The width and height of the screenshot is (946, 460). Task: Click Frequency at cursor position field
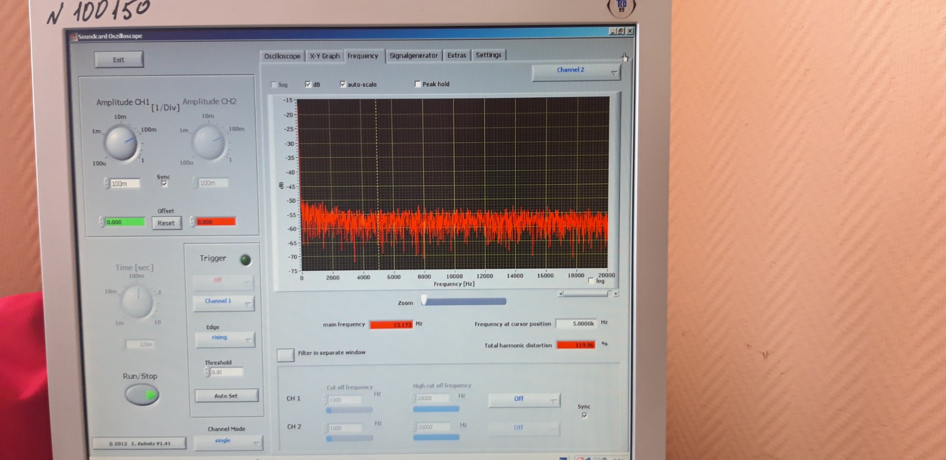(x=577, y=324)
